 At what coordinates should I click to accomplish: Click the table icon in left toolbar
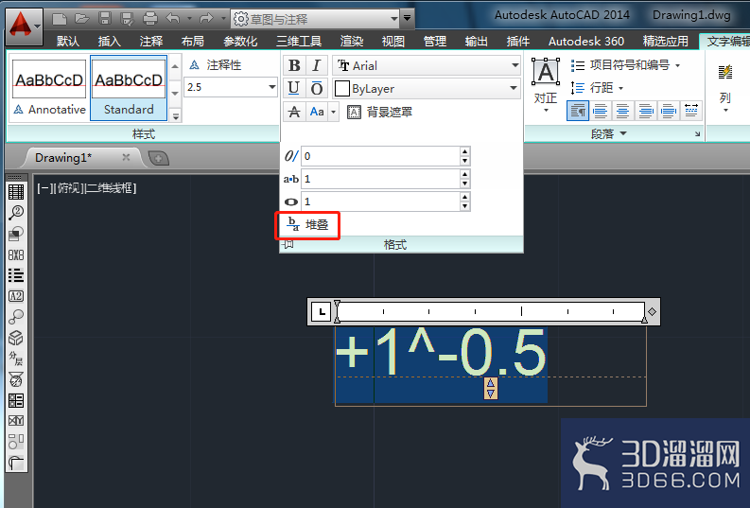[x=16, y=192]
